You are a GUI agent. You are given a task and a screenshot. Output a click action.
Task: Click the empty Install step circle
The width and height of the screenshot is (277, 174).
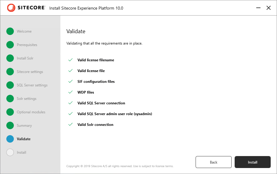pyautogui.click(x=10, y=152)
